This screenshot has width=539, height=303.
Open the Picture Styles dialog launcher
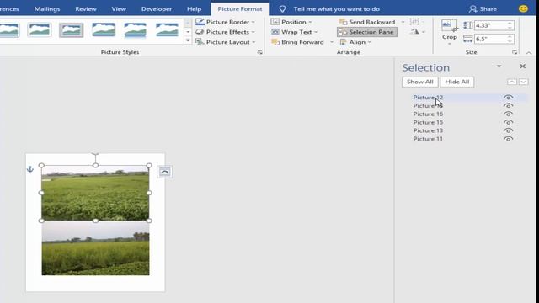pos(260,52)
